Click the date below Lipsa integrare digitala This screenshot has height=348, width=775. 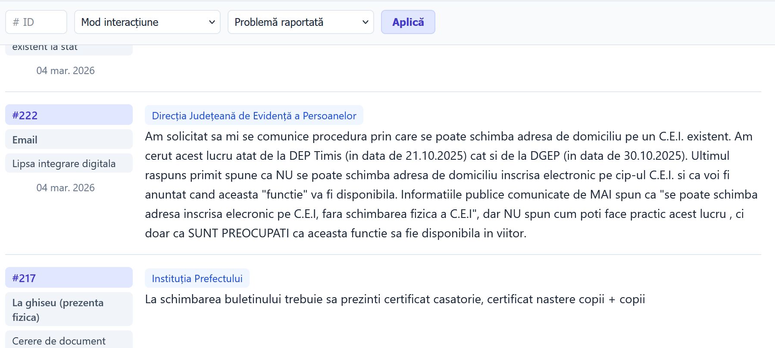pyautogui.click(x=66, y=188)
